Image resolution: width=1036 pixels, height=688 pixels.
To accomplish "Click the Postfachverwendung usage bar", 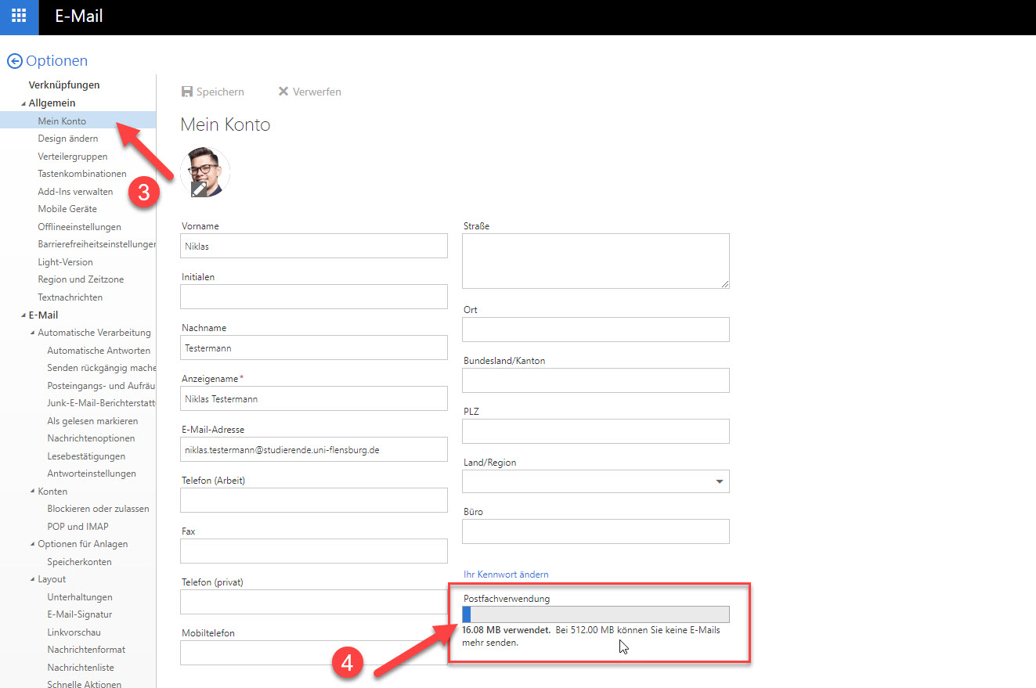I will click(595, 614).
